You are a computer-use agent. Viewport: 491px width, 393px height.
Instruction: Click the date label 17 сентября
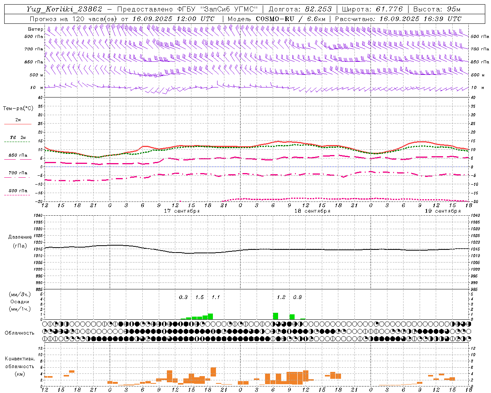(x=181, y=211)
